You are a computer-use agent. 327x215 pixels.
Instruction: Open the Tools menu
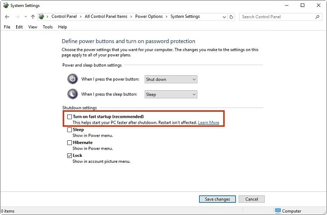(48, 27)
